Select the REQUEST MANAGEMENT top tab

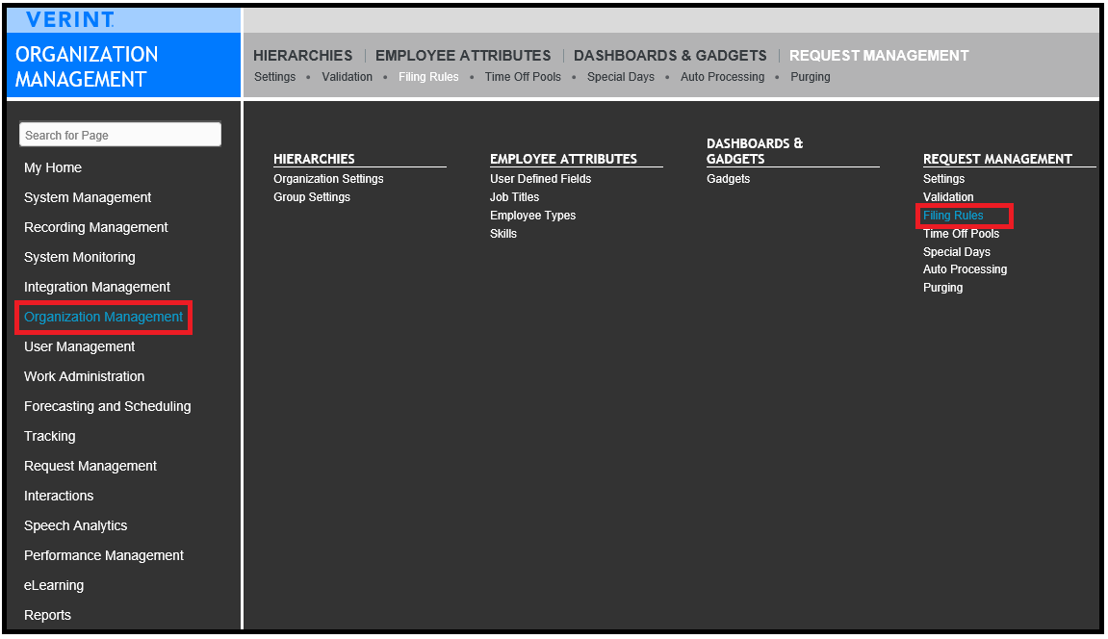[879, 55]
